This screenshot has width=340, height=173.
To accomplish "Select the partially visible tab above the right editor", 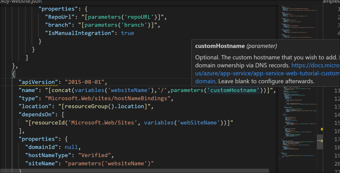I will pos(332,1).
